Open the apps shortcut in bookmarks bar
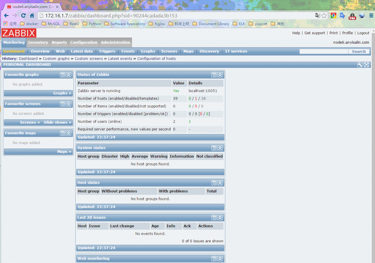375x263 pixels. pos(10,24)
